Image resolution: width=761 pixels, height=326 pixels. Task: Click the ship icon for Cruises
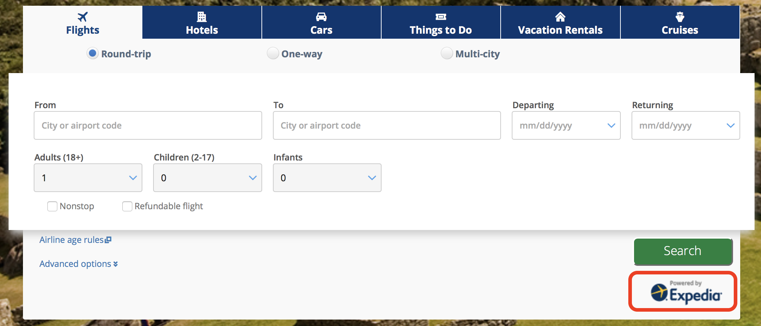680,17
